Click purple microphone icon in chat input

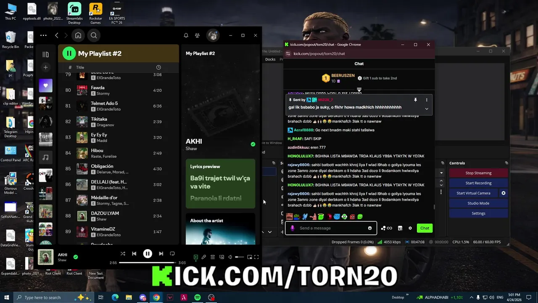click(x=293, y=228)
